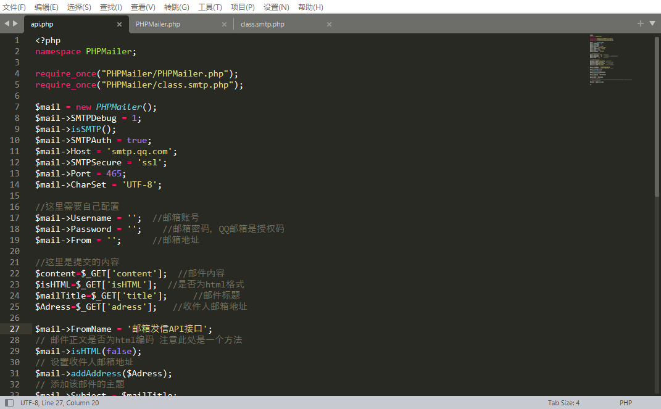Close the class.smtp.php tab

[329, 24]
